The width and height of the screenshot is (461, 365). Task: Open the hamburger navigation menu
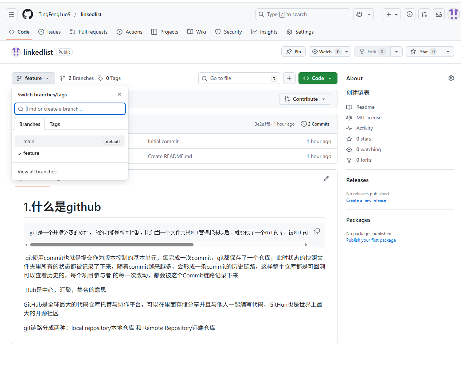[x=12, y=14]
